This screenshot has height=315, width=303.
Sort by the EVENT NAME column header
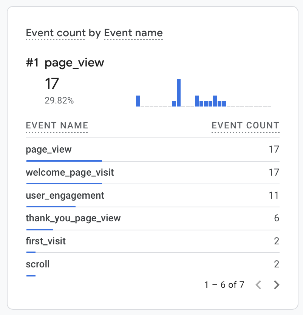57,126
